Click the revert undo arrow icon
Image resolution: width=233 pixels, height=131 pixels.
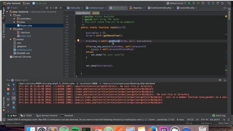click(222, 3)
